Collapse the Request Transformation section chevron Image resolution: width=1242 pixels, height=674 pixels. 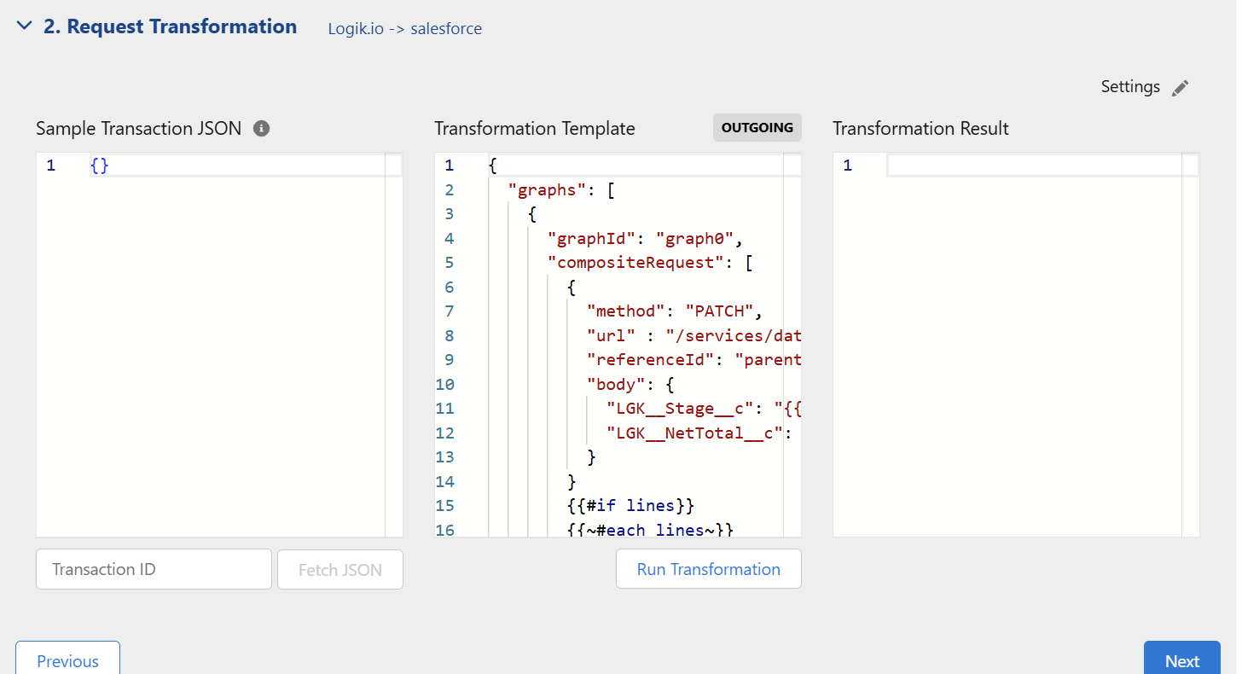coord(24,26)
